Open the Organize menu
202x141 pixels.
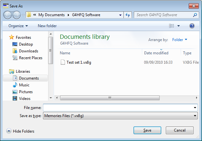18,26
